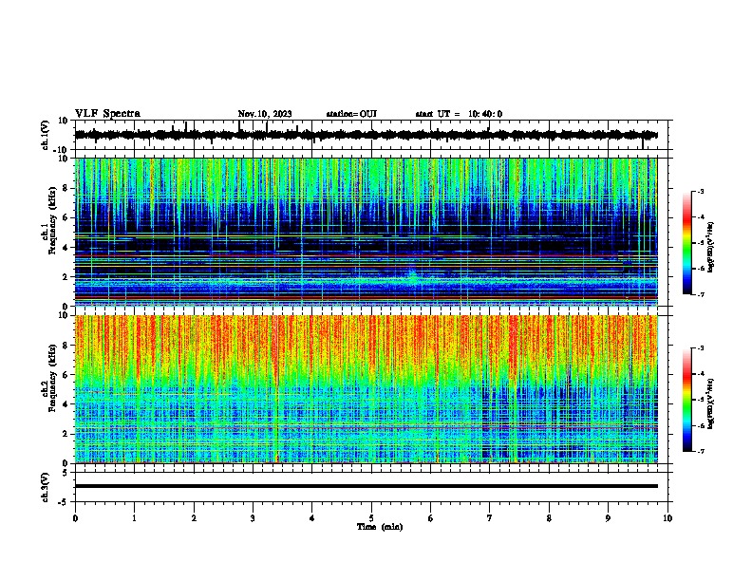This screenshot has width=752, height=581.
Task: Click the "-3" label on ch.1 colorbar
Action: (x=700, y=191)
